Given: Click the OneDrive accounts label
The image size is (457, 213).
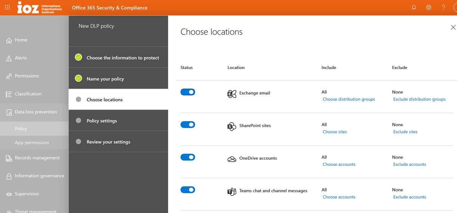Looking at the screenshot, I should [258, 158].
